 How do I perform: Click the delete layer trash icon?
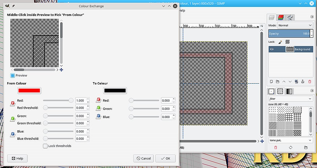309,81
